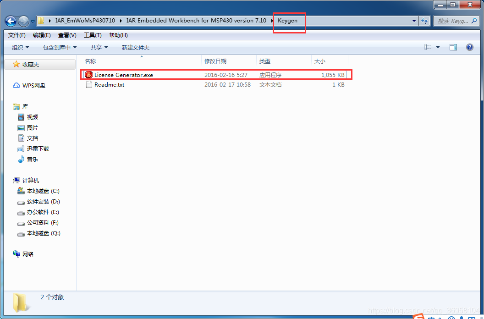This screenshot has width=484, height=319.
Task: Open 办公软件 (E:) drive
Action: coord(43,212)
